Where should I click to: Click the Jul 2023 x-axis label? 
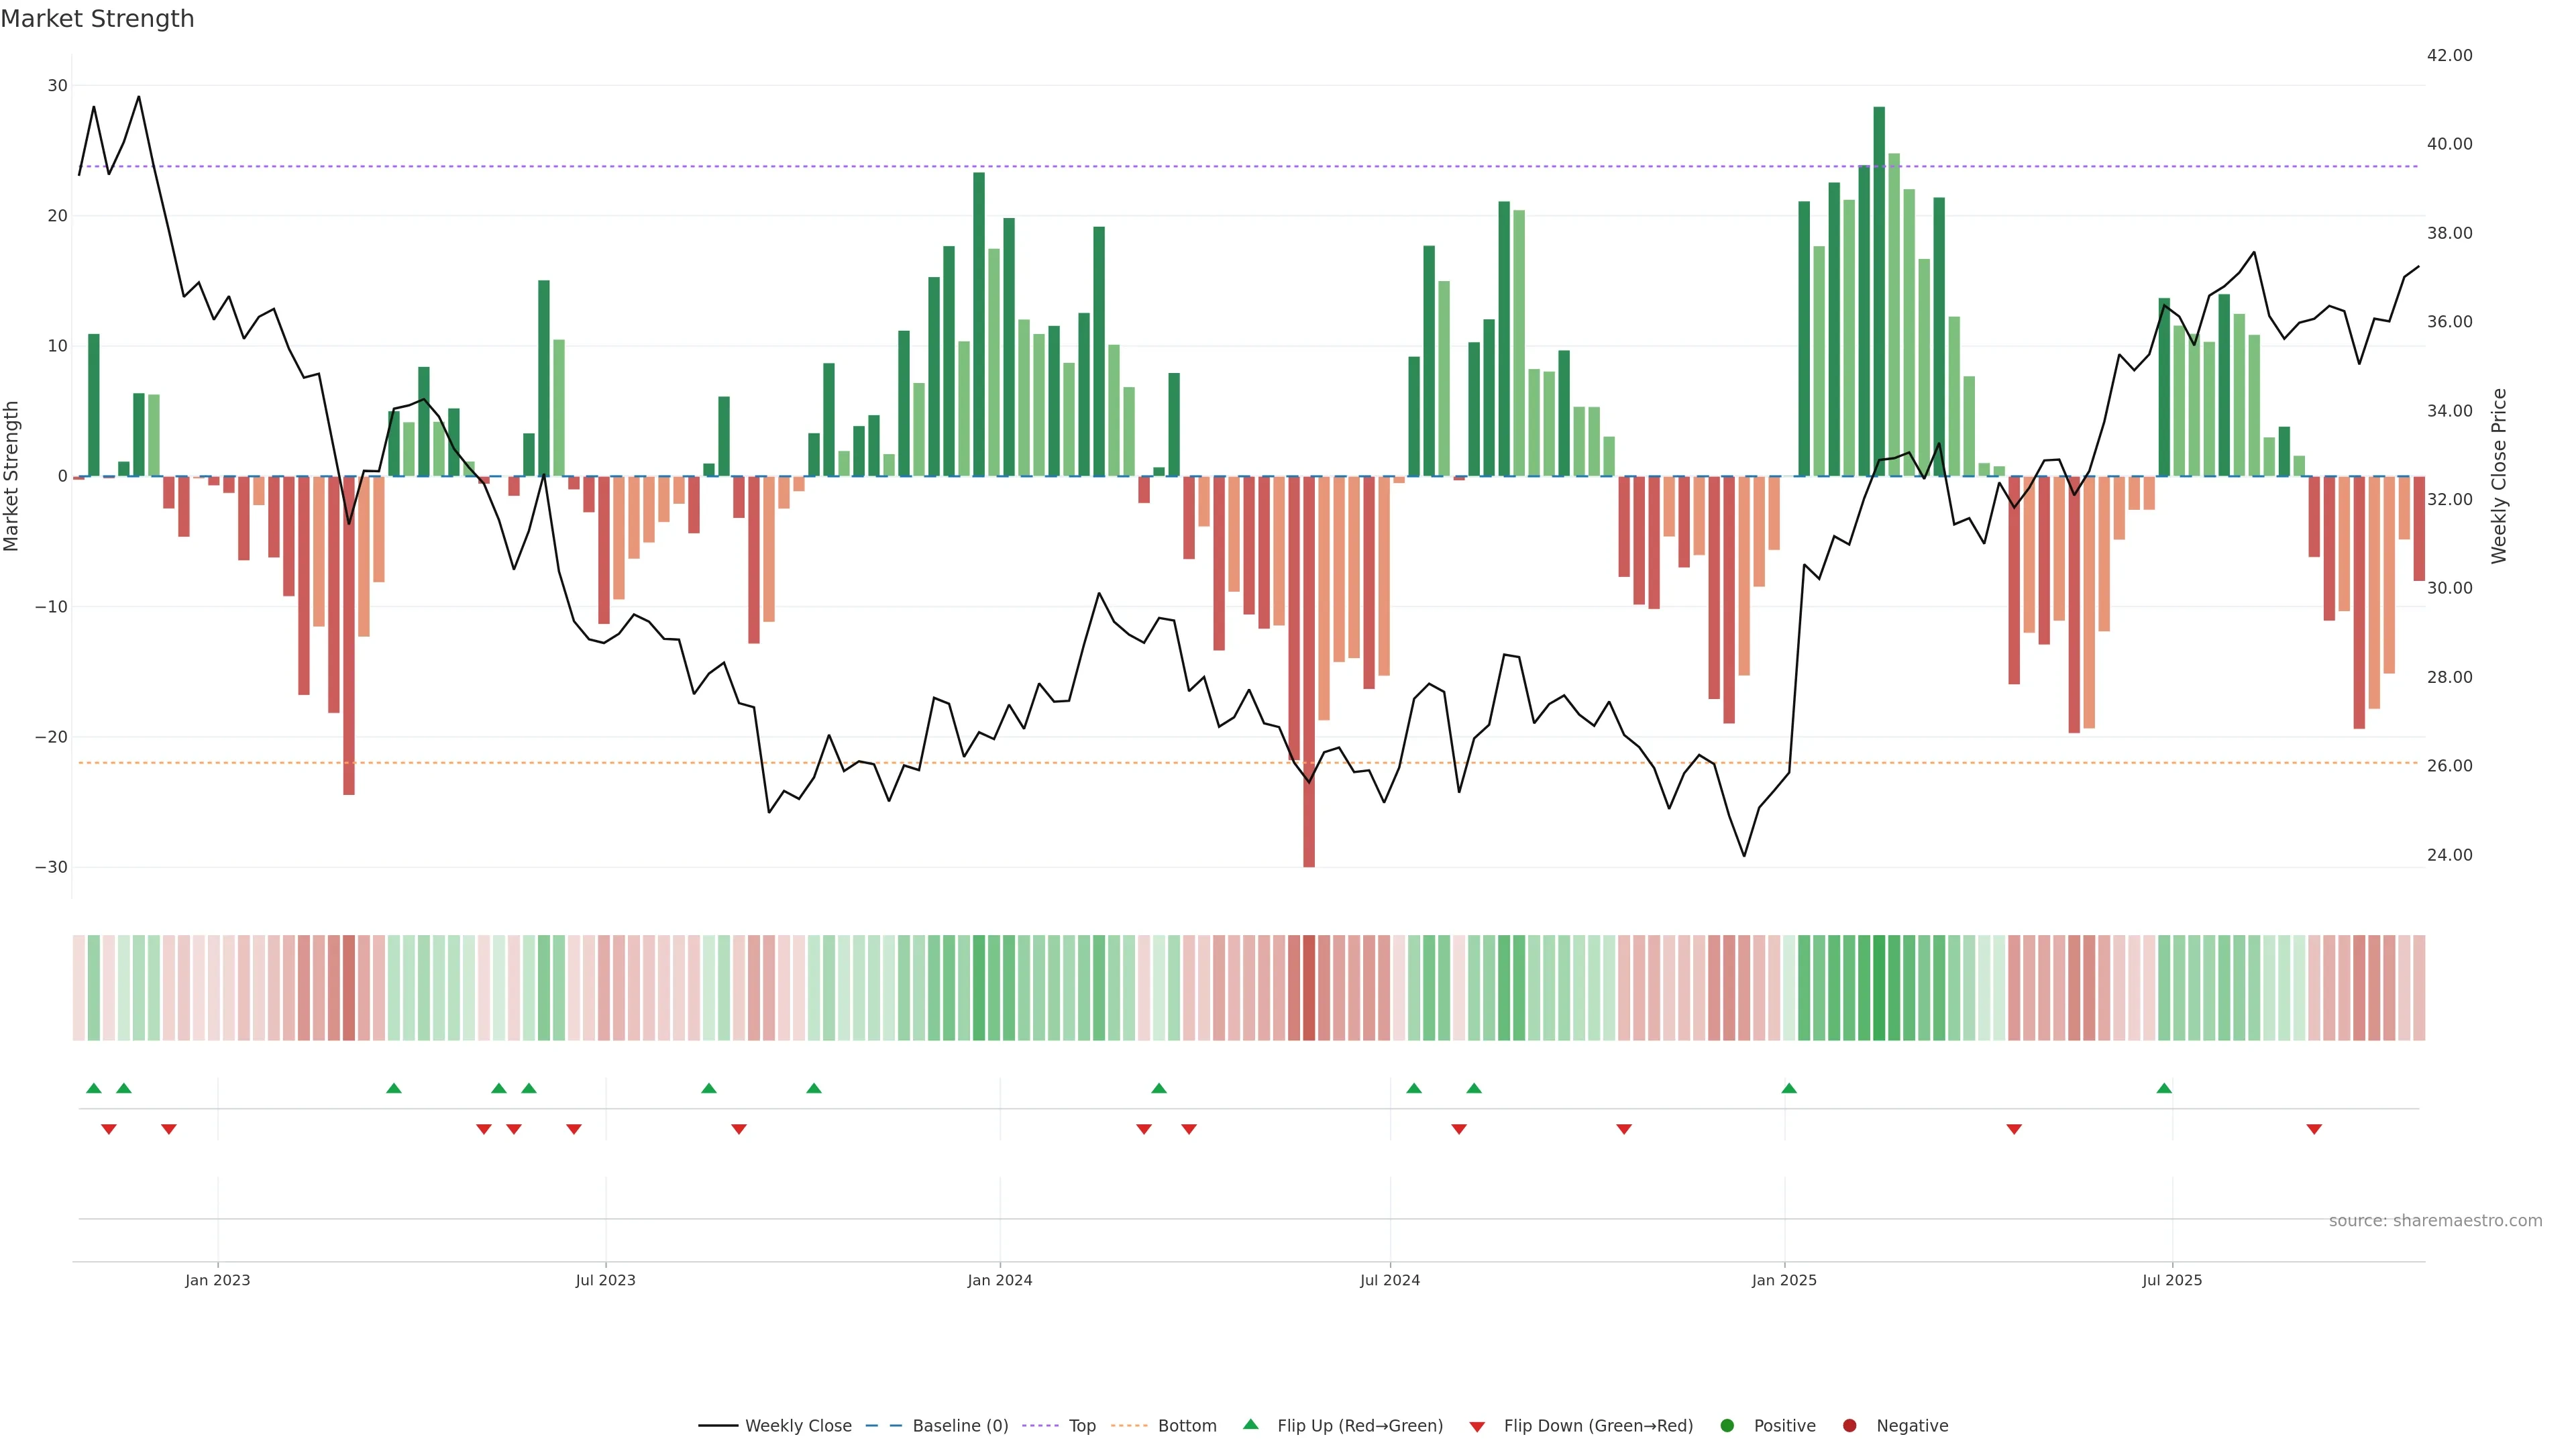click(x=605, y=1280)
